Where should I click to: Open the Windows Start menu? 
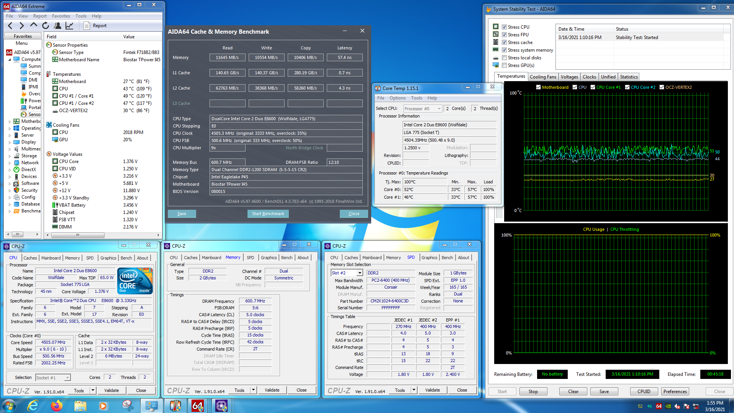(x=9, y=406)
